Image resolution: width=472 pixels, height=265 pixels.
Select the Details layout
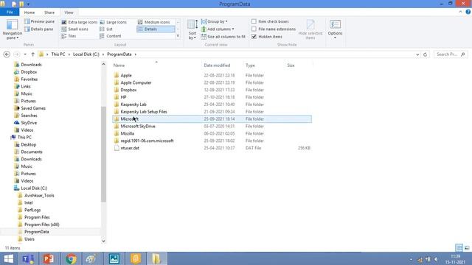156,29
